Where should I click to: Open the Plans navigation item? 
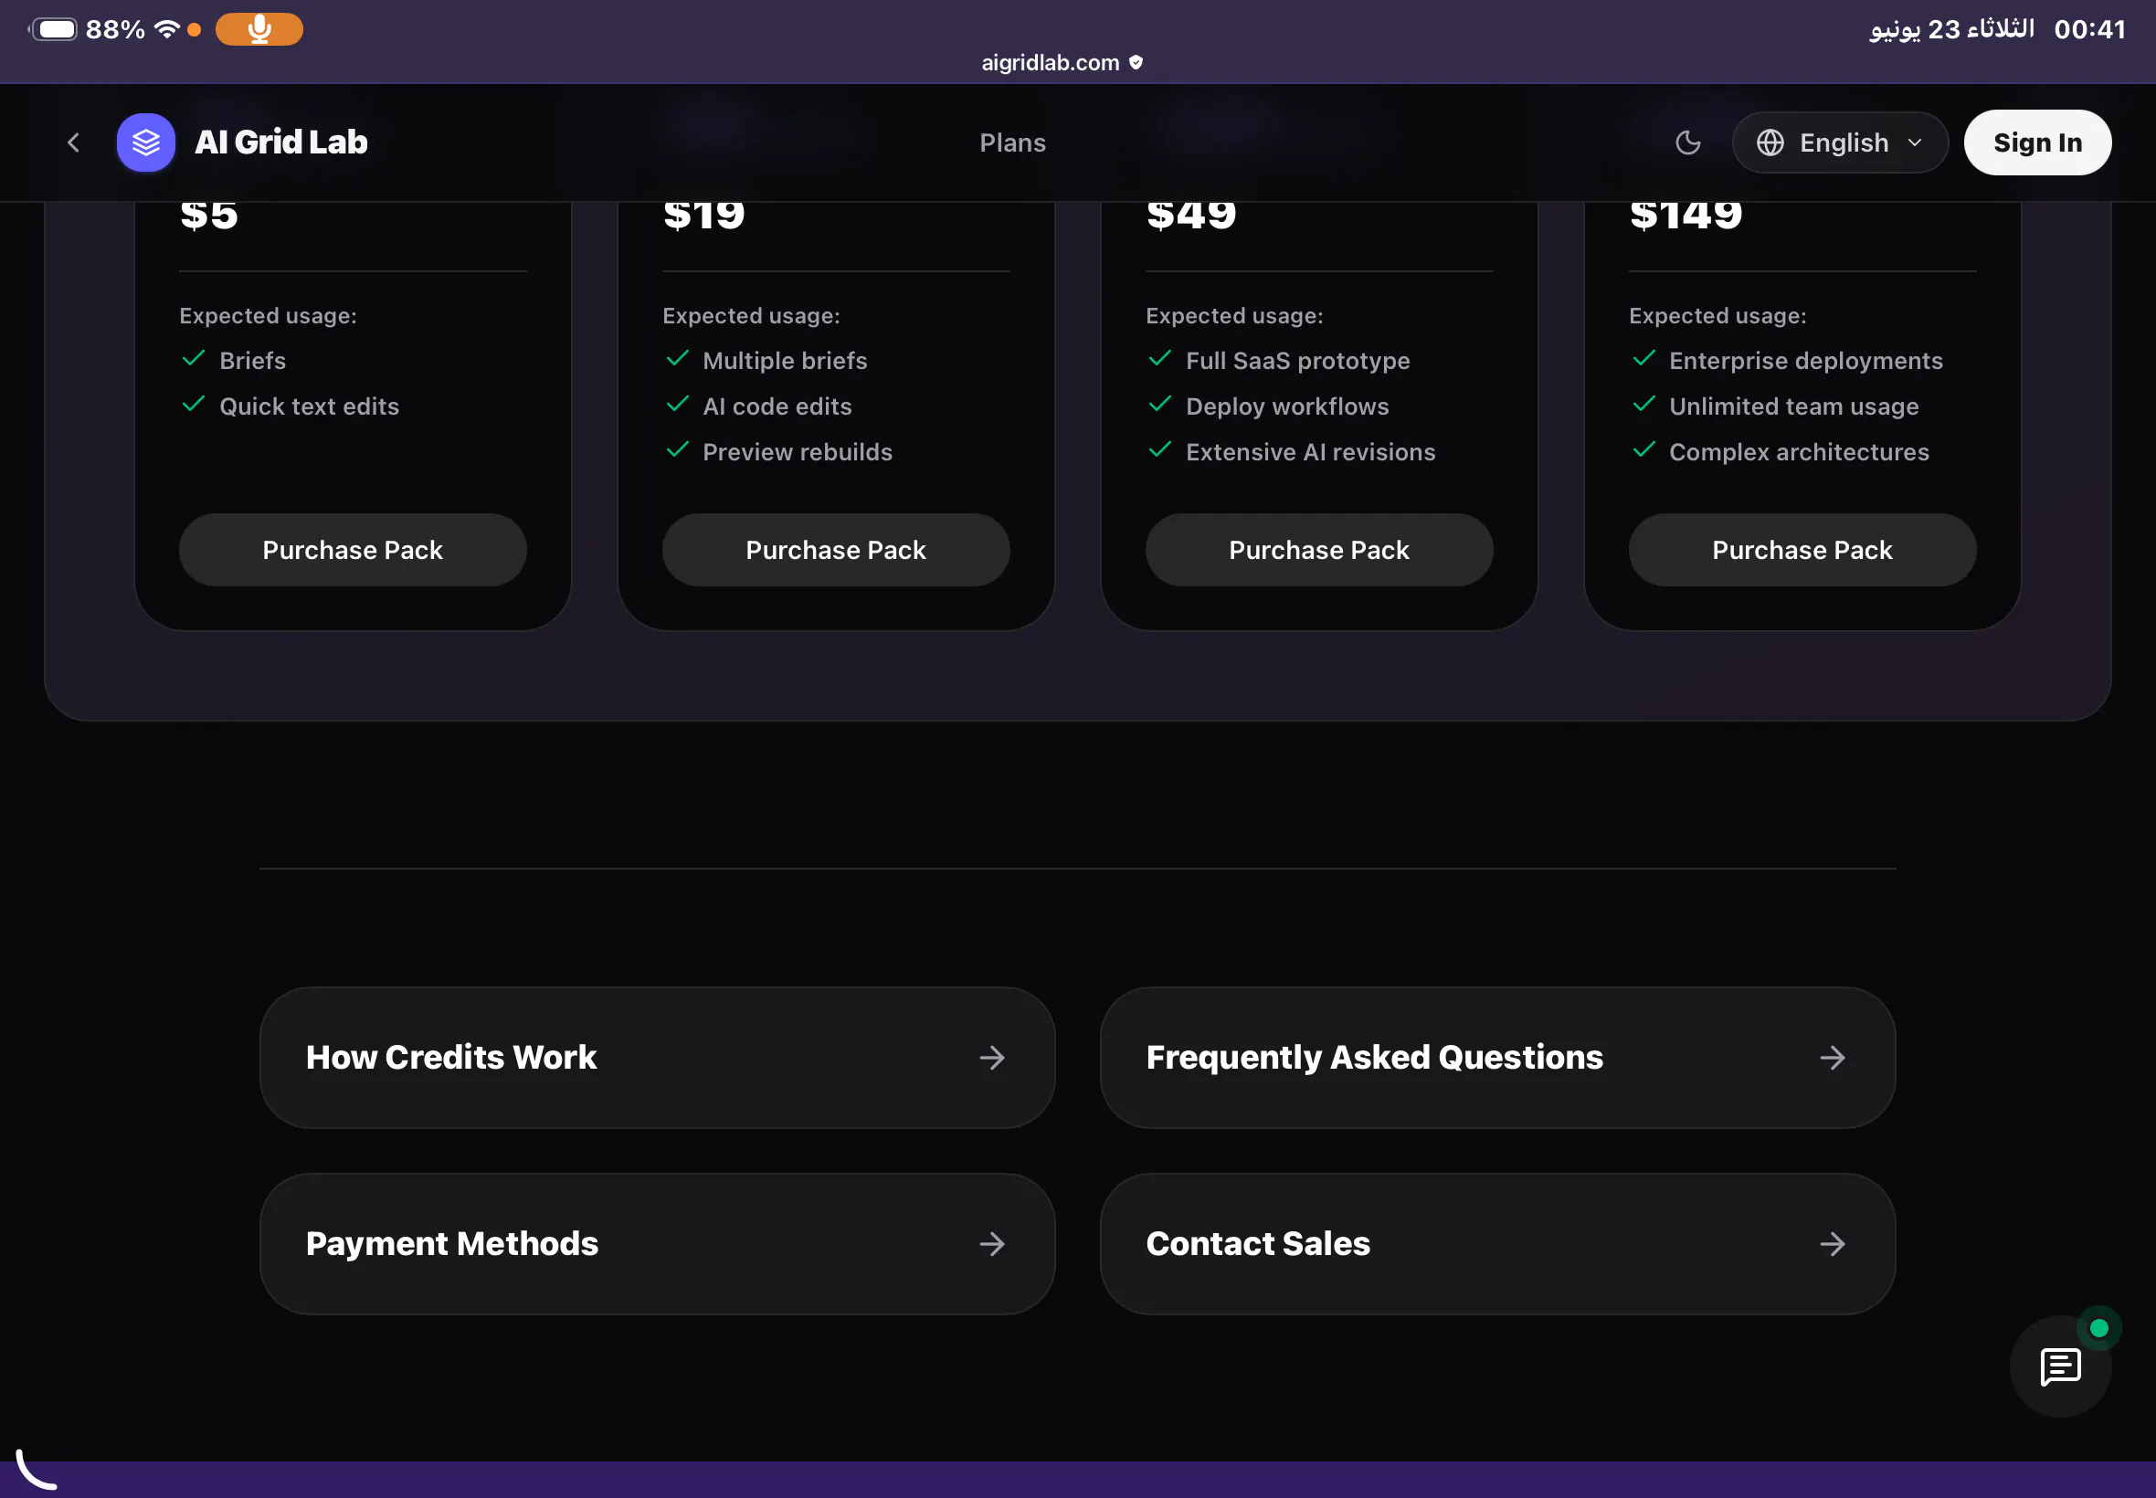pos(1012,142)
